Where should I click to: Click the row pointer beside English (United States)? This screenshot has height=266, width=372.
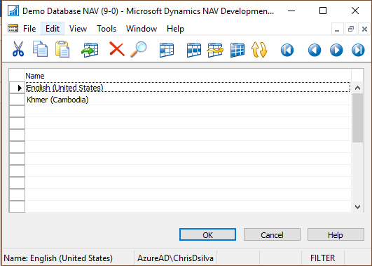(17, 88)
